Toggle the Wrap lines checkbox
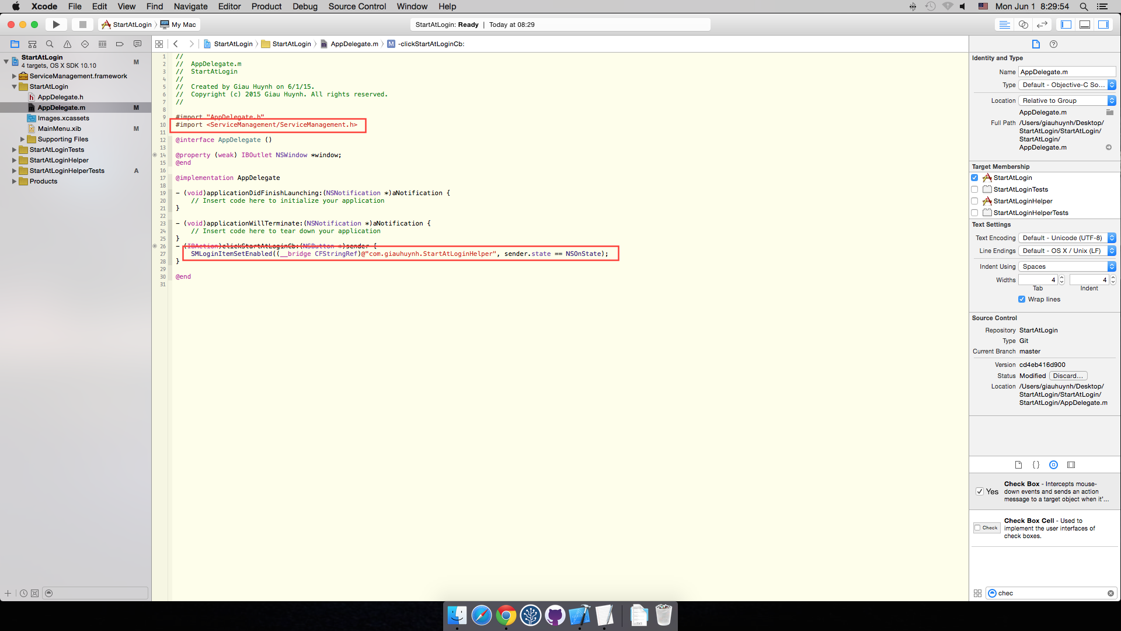This screenshot has height=631, width=1121. [x=1022, y=299]
